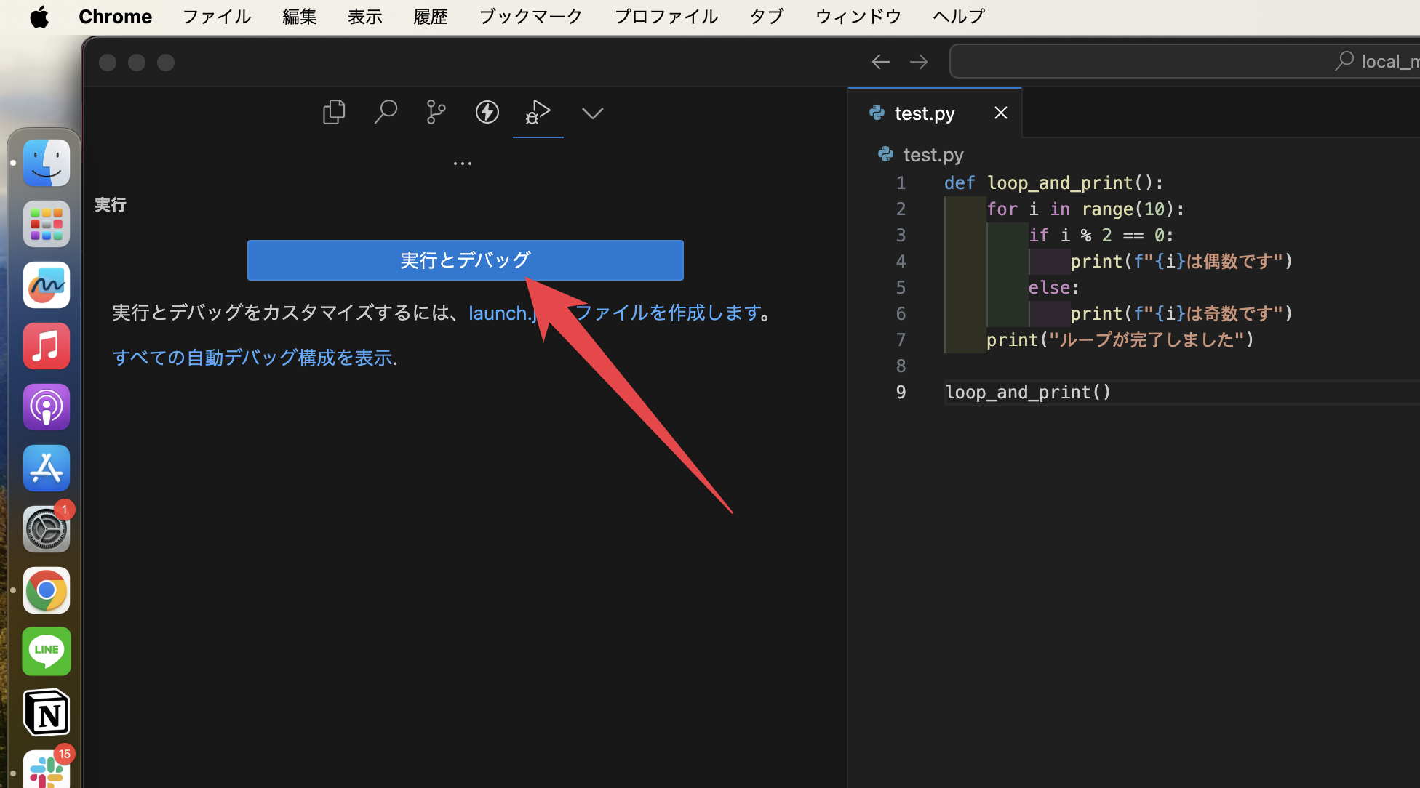The image size is (1420, 788).
Task: Open the Search icon in editor toolbar
Action: [386, 113]
